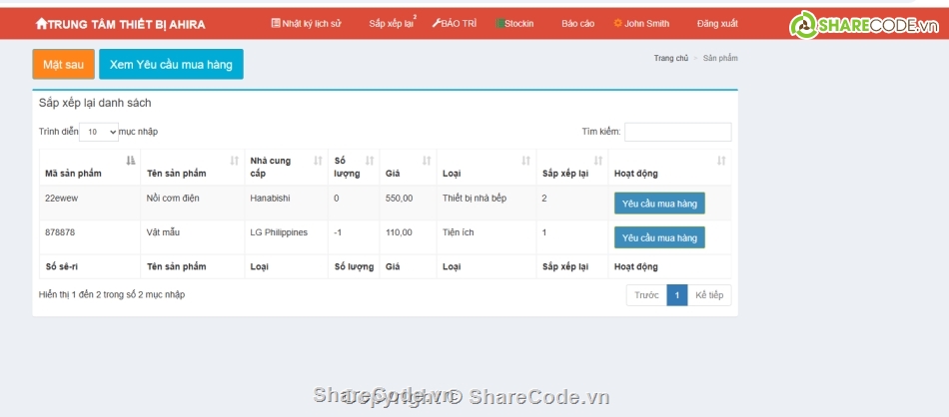This screenshot has width=949, height=417.
Task: Click the gear icon next to John Smith
Action: [x=618, y=23]
